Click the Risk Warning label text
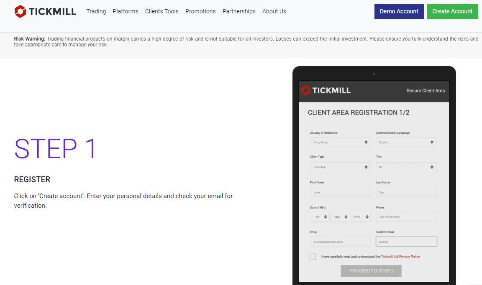This screenshot has width=482, height=285. [30, 39]
